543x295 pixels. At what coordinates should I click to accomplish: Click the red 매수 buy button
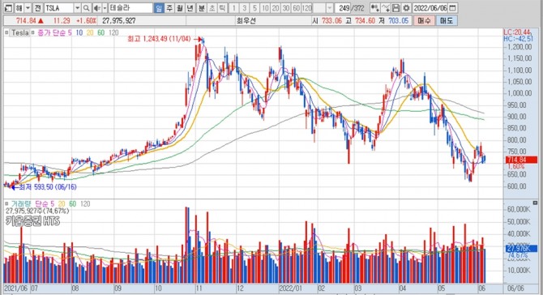424,21
